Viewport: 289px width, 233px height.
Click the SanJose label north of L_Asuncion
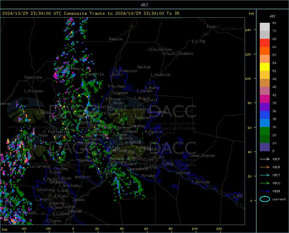point(144,67)
